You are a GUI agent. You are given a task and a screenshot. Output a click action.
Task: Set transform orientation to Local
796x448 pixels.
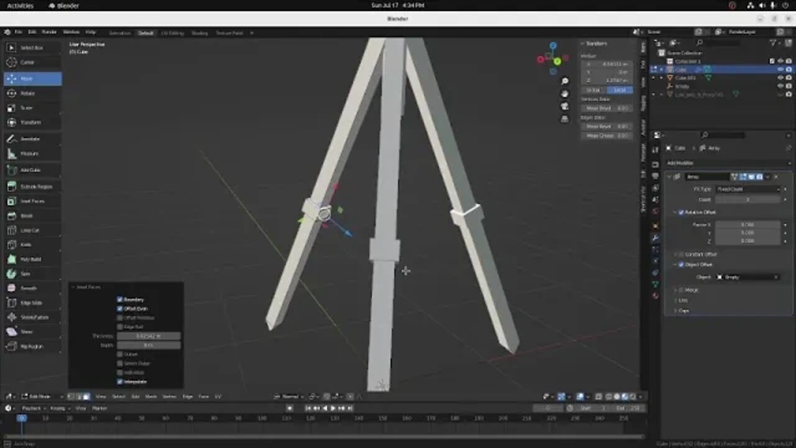coord(619,90)
